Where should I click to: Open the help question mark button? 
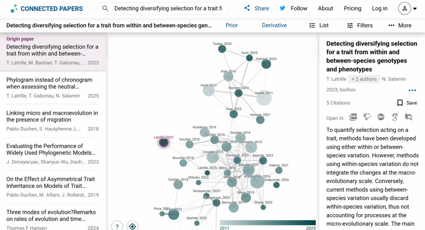click(x=117, y=226)
